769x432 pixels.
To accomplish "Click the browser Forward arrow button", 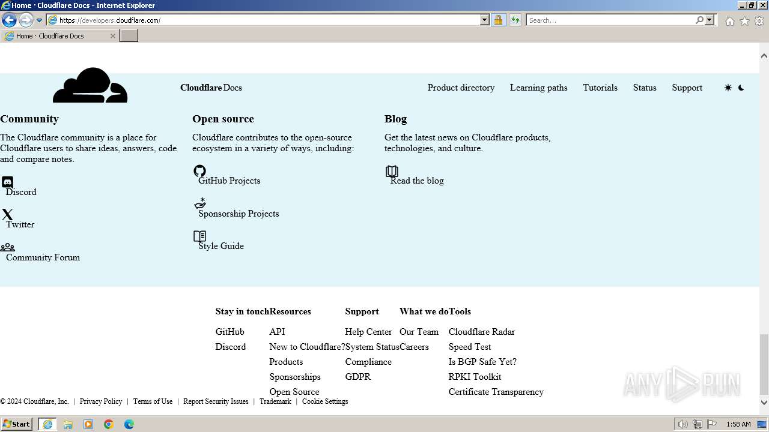I will tap(26, 20).
